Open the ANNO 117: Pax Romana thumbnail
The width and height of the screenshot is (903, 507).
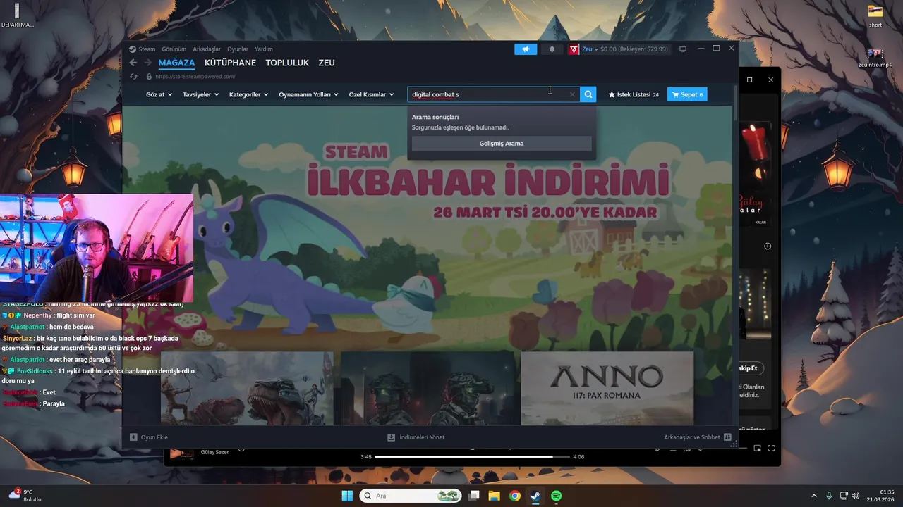(607, 388)
